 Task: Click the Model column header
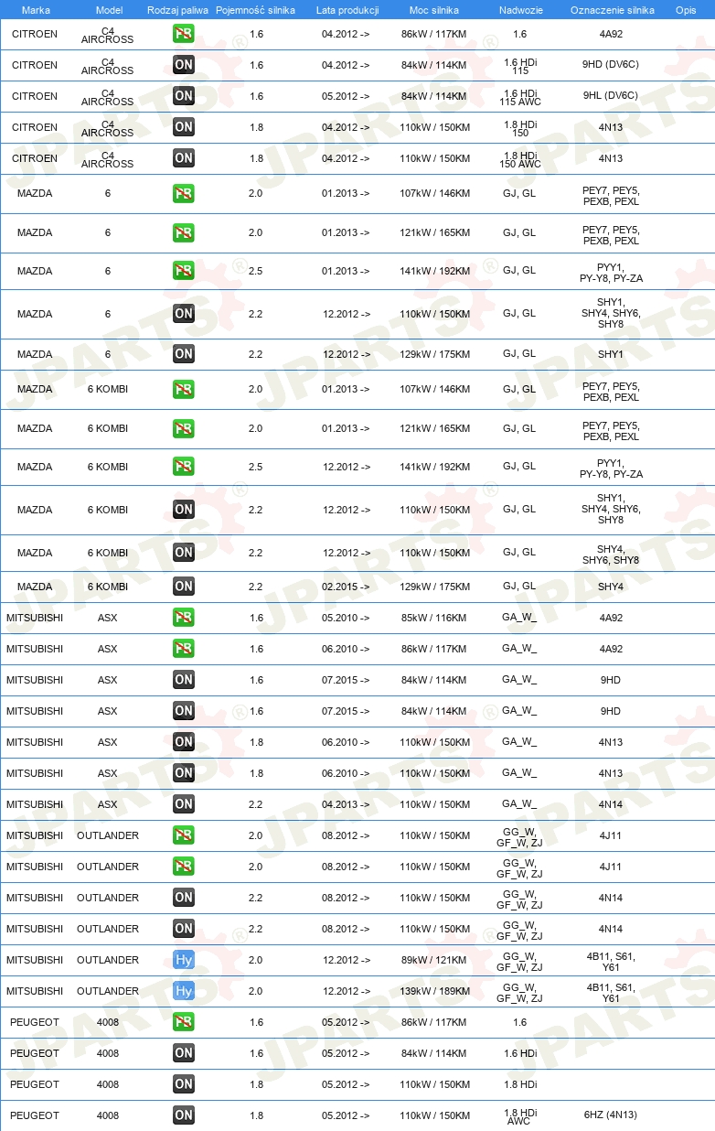click(109, 9)
